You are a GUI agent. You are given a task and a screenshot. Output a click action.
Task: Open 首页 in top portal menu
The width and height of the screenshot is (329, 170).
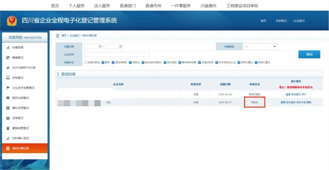[x=55, y=6]
